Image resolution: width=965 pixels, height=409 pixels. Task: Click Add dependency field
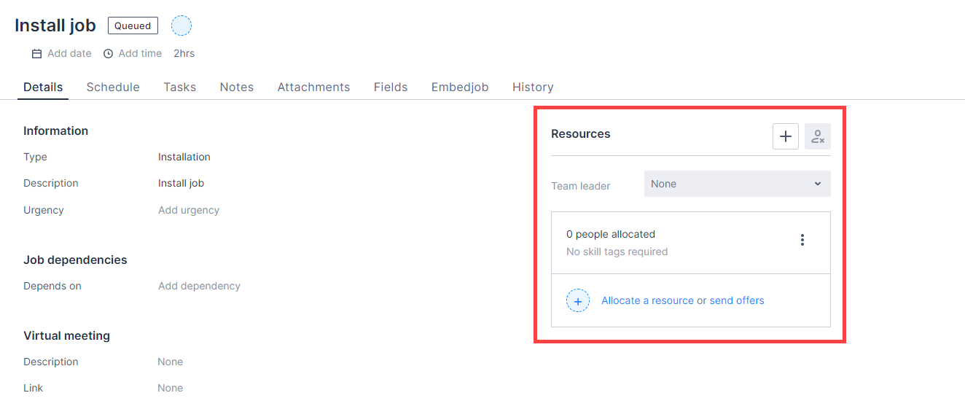[x=199, y=286]
